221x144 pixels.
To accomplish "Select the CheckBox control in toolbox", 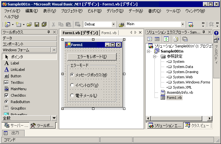I will click(x=29, y=96).
